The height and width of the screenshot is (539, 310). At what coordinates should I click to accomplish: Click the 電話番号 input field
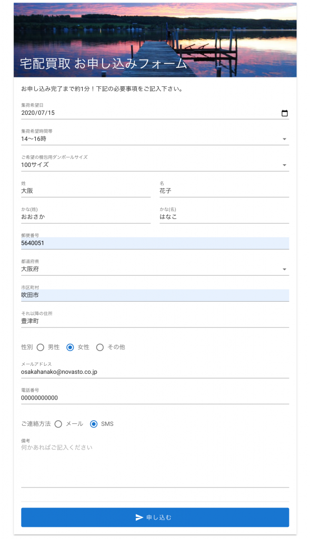155,398
